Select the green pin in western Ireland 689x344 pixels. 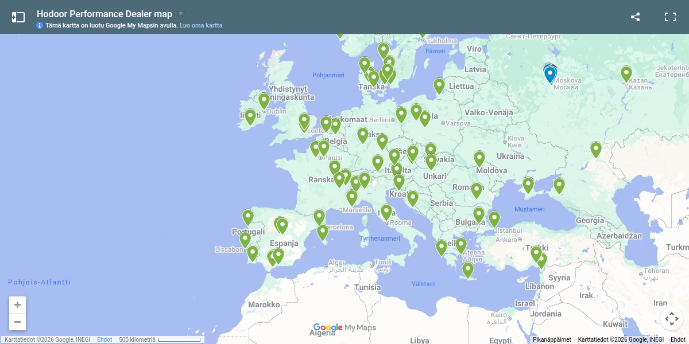coord(250,118)
